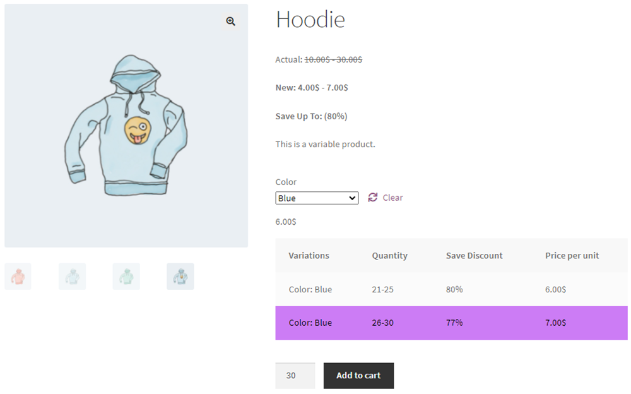Click the 80% discount table cell
631x394 pixels.
click(454, 289)
